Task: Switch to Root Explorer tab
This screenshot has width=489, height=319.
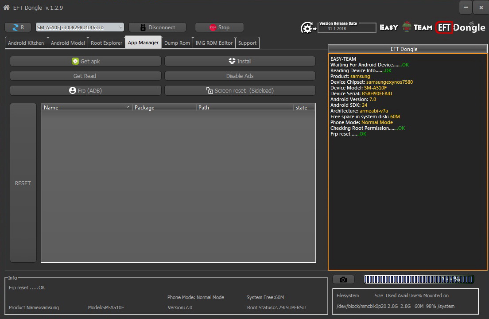Action: (x=106, y=43)
